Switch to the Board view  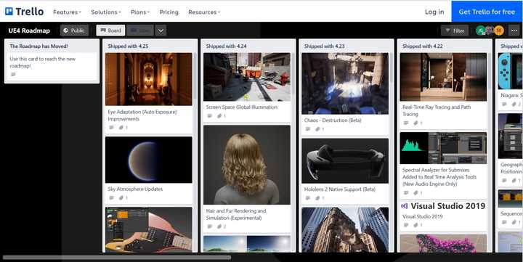(x=110, y=30)
